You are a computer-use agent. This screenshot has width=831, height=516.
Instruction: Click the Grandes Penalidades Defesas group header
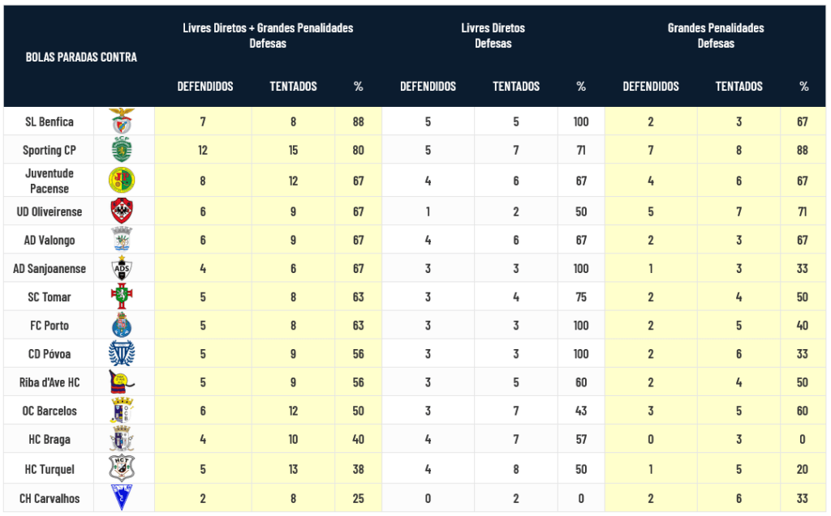716,36
